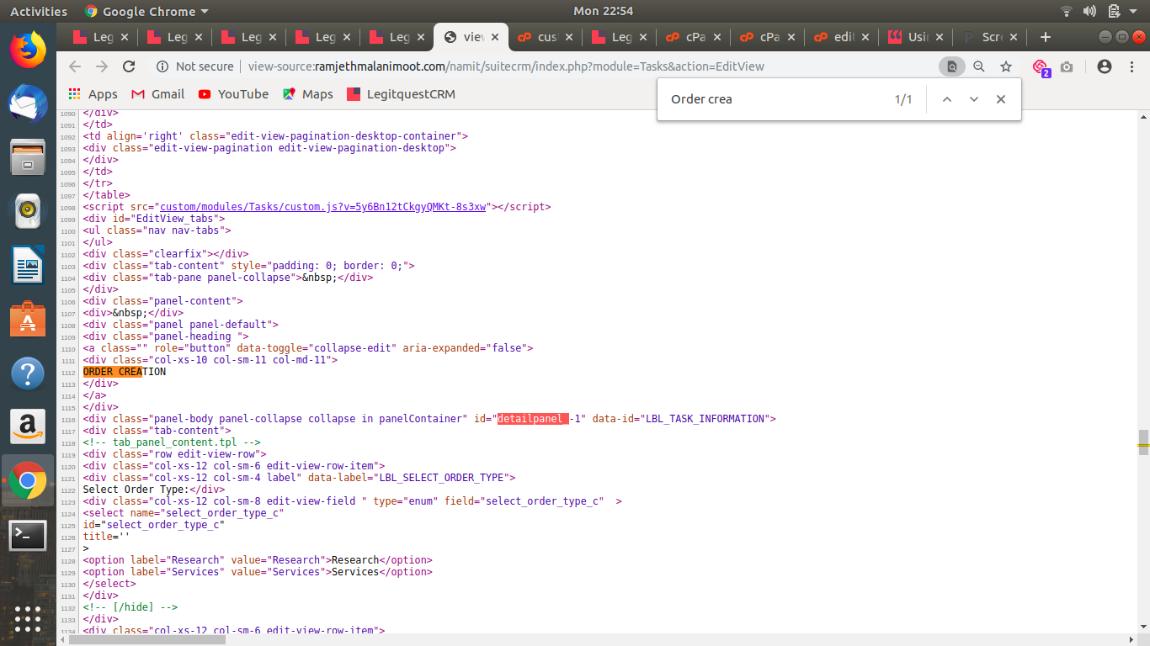The image size is (1150, 646).
Task: Jump to previous find result
Action: pyautogui.click(x=946, y=99)
